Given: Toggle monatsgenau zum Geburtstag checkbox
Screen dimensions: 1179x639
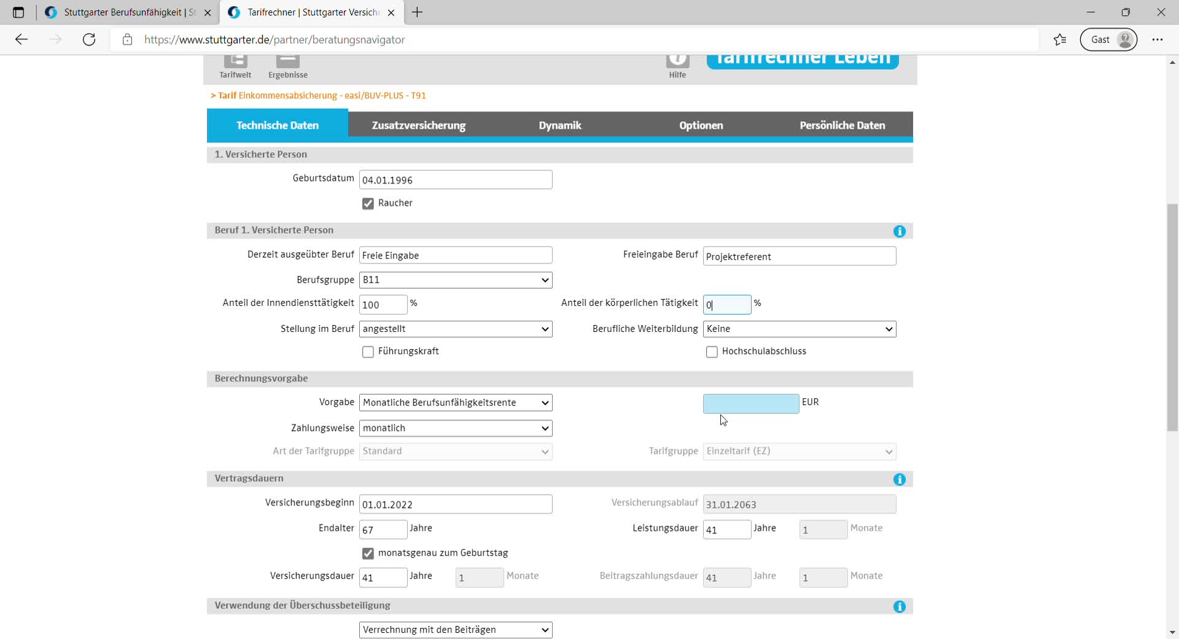Looking at the screenshot, I should pyautogui.click(x=368, y=554).
